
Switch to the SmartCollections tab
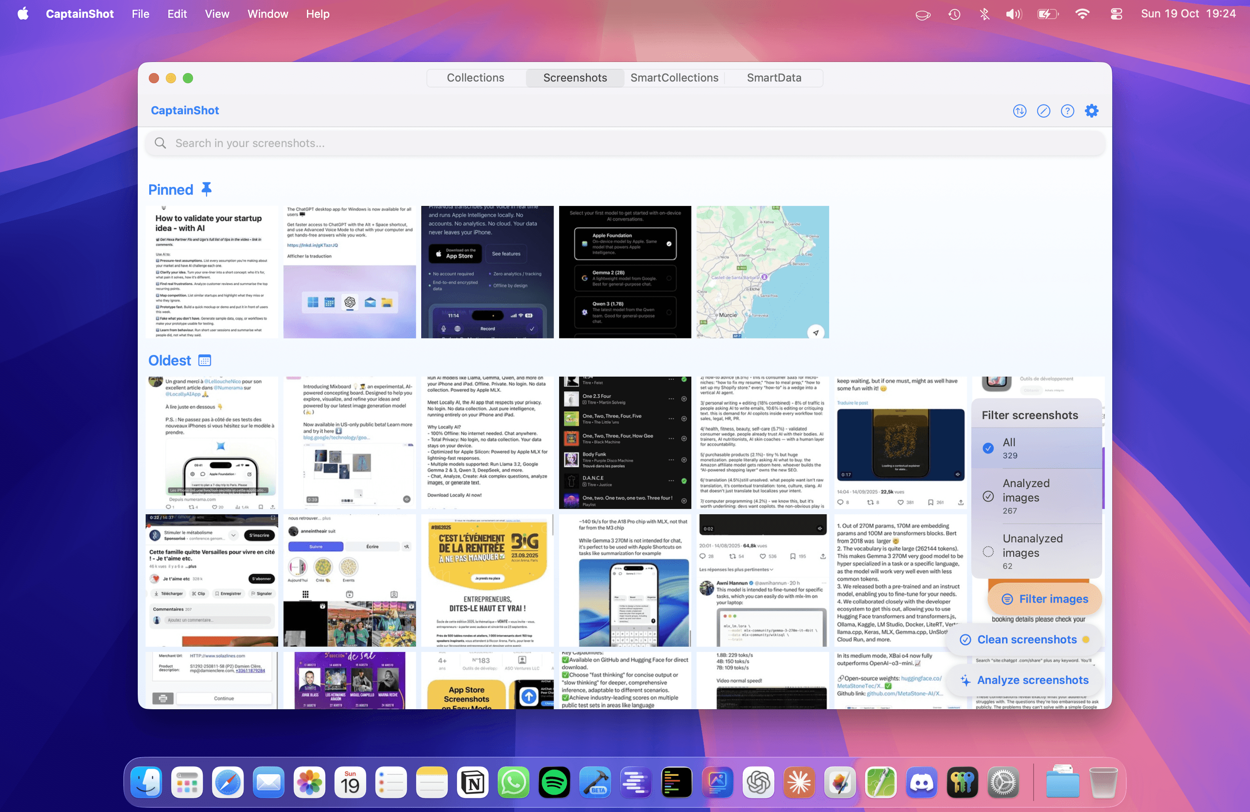tap(674, 78)
